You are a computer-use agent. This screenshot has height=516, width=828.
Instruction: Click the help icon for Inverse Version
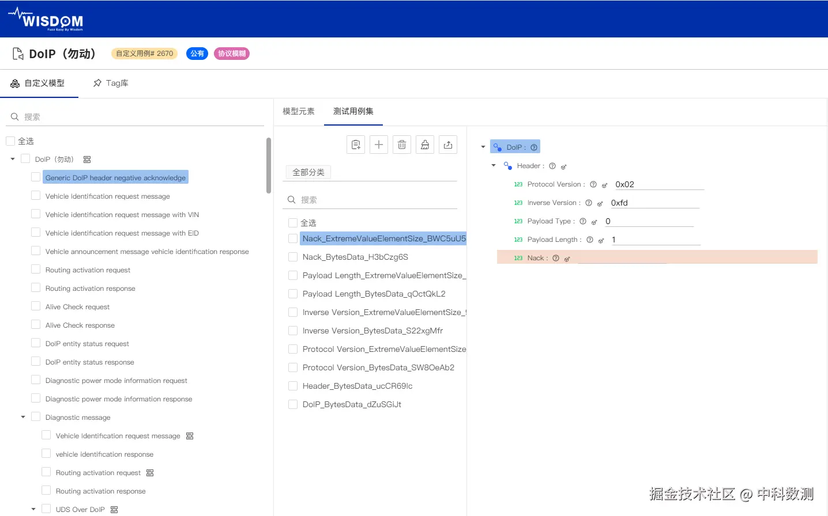589,203
